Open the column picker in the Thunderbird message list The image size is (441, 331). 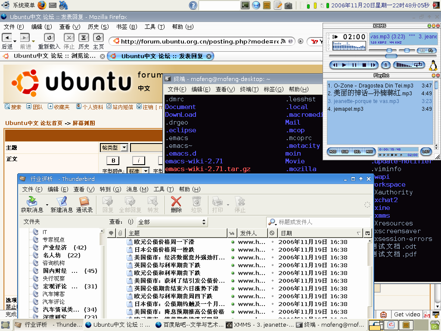pyautogui.click(x=367, y=233)
